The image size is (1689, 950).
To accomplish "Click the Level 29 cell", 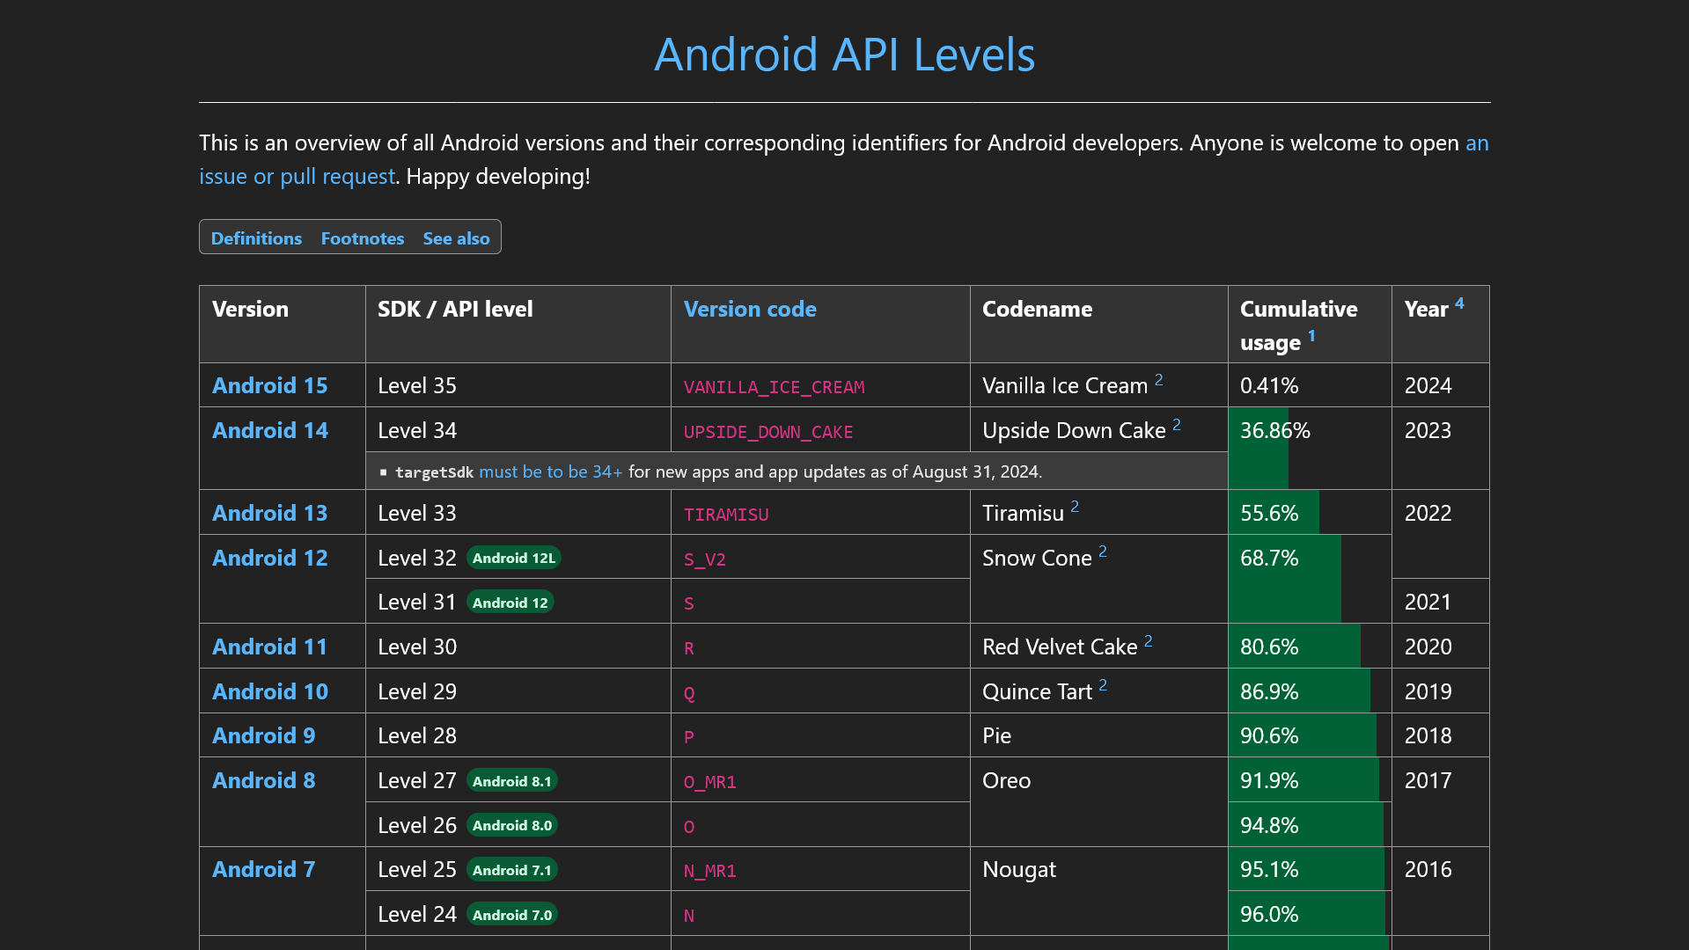I will 518,691.
